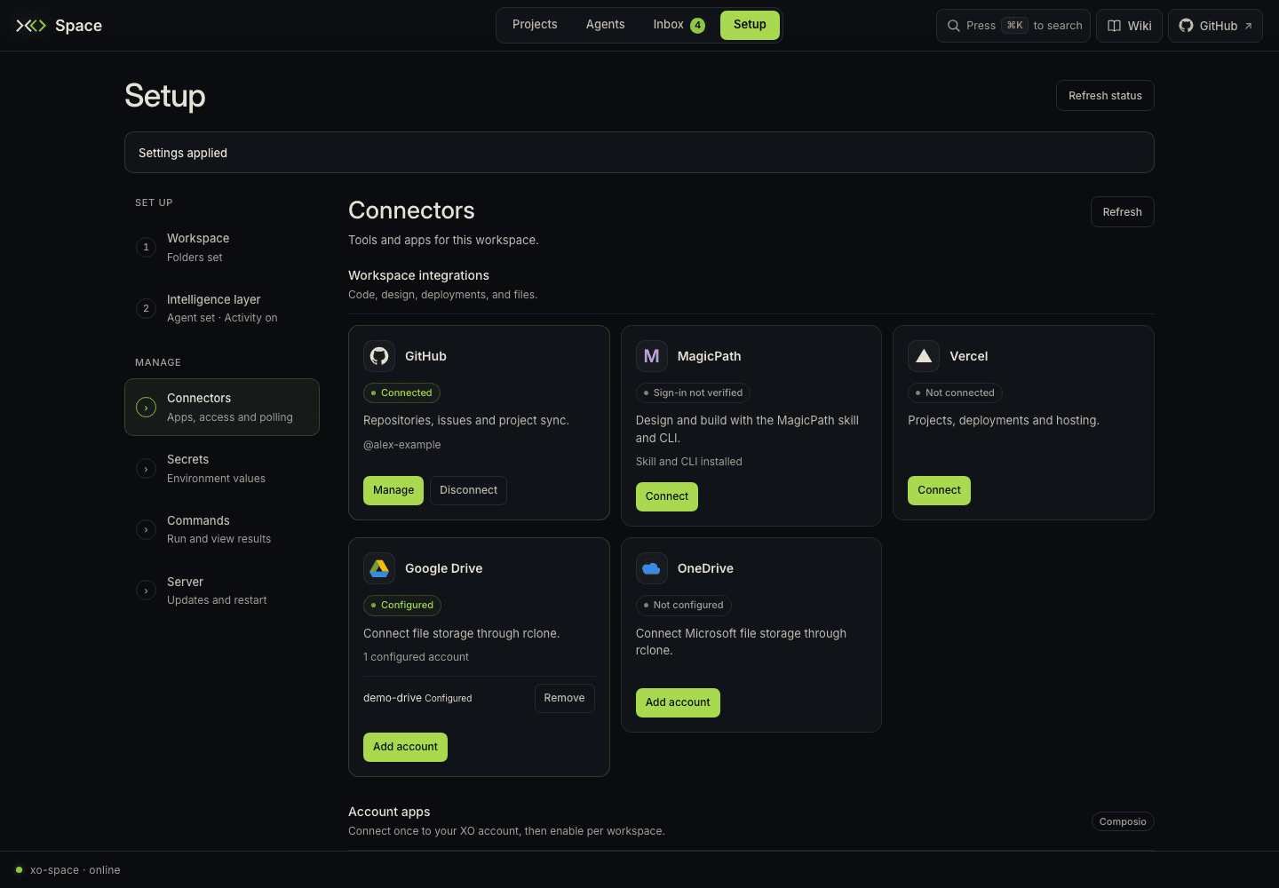Click the Vercel triangle logo
This screenshot has height=888, width=1279.
924,356
